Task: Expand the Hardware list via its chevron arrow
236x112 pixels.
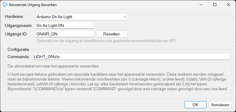Action: 125,17
